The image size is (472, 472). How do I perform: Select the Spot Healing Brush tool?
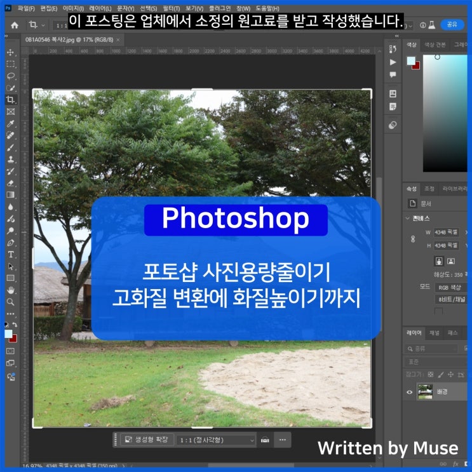[11, 135]
